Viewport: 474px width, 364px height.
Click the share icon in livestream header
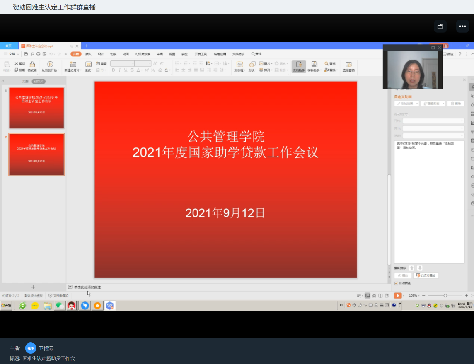(x=440, y=26)
